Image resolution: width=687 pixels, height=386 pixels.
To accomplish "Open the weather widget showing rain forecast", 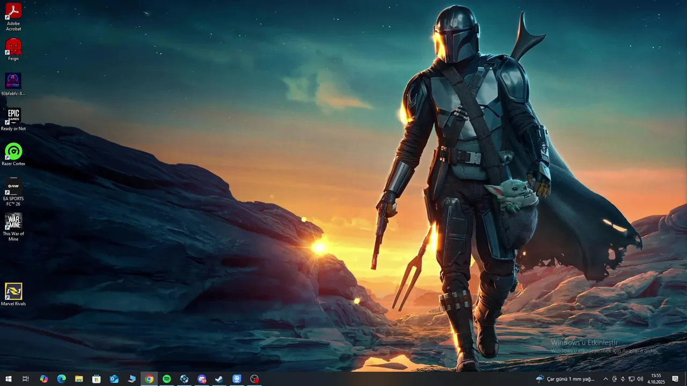I will point(565,379).
